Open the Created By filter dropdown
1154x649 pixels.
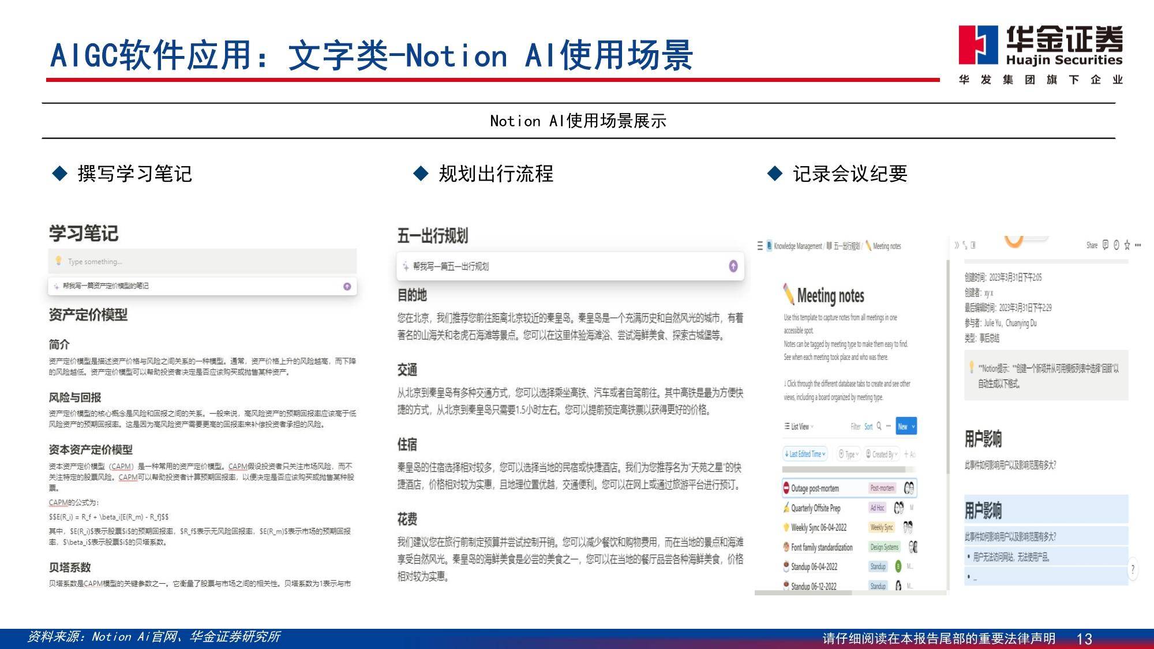(x=882, y=454)
